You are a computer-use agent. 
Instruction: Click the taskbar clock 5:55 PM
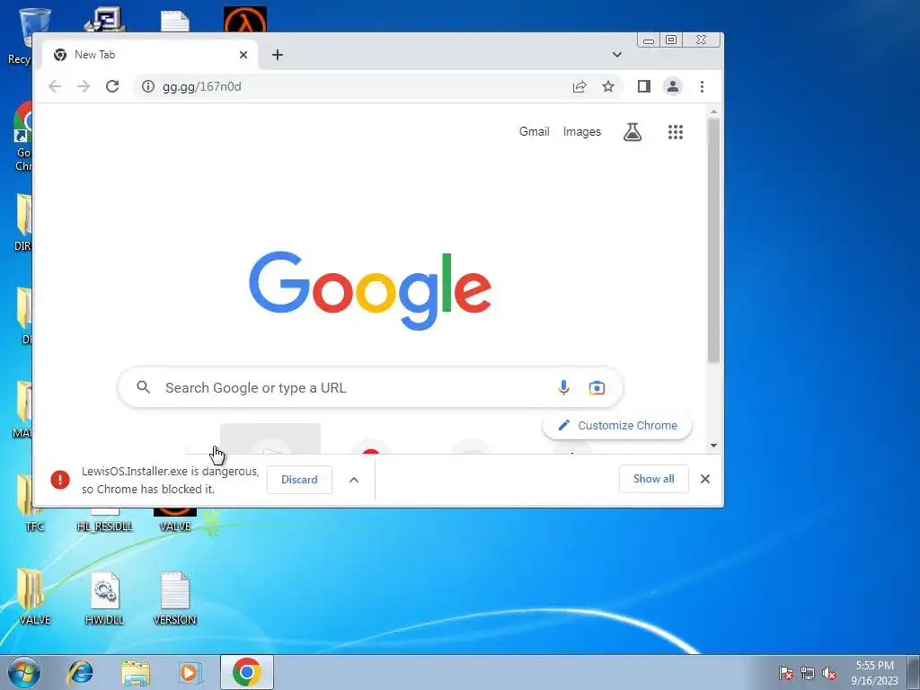874,666
